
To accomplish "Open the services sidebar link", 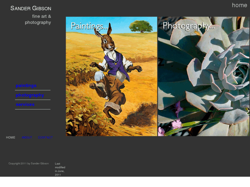I will pyautogui.click(x=25, y=105).
